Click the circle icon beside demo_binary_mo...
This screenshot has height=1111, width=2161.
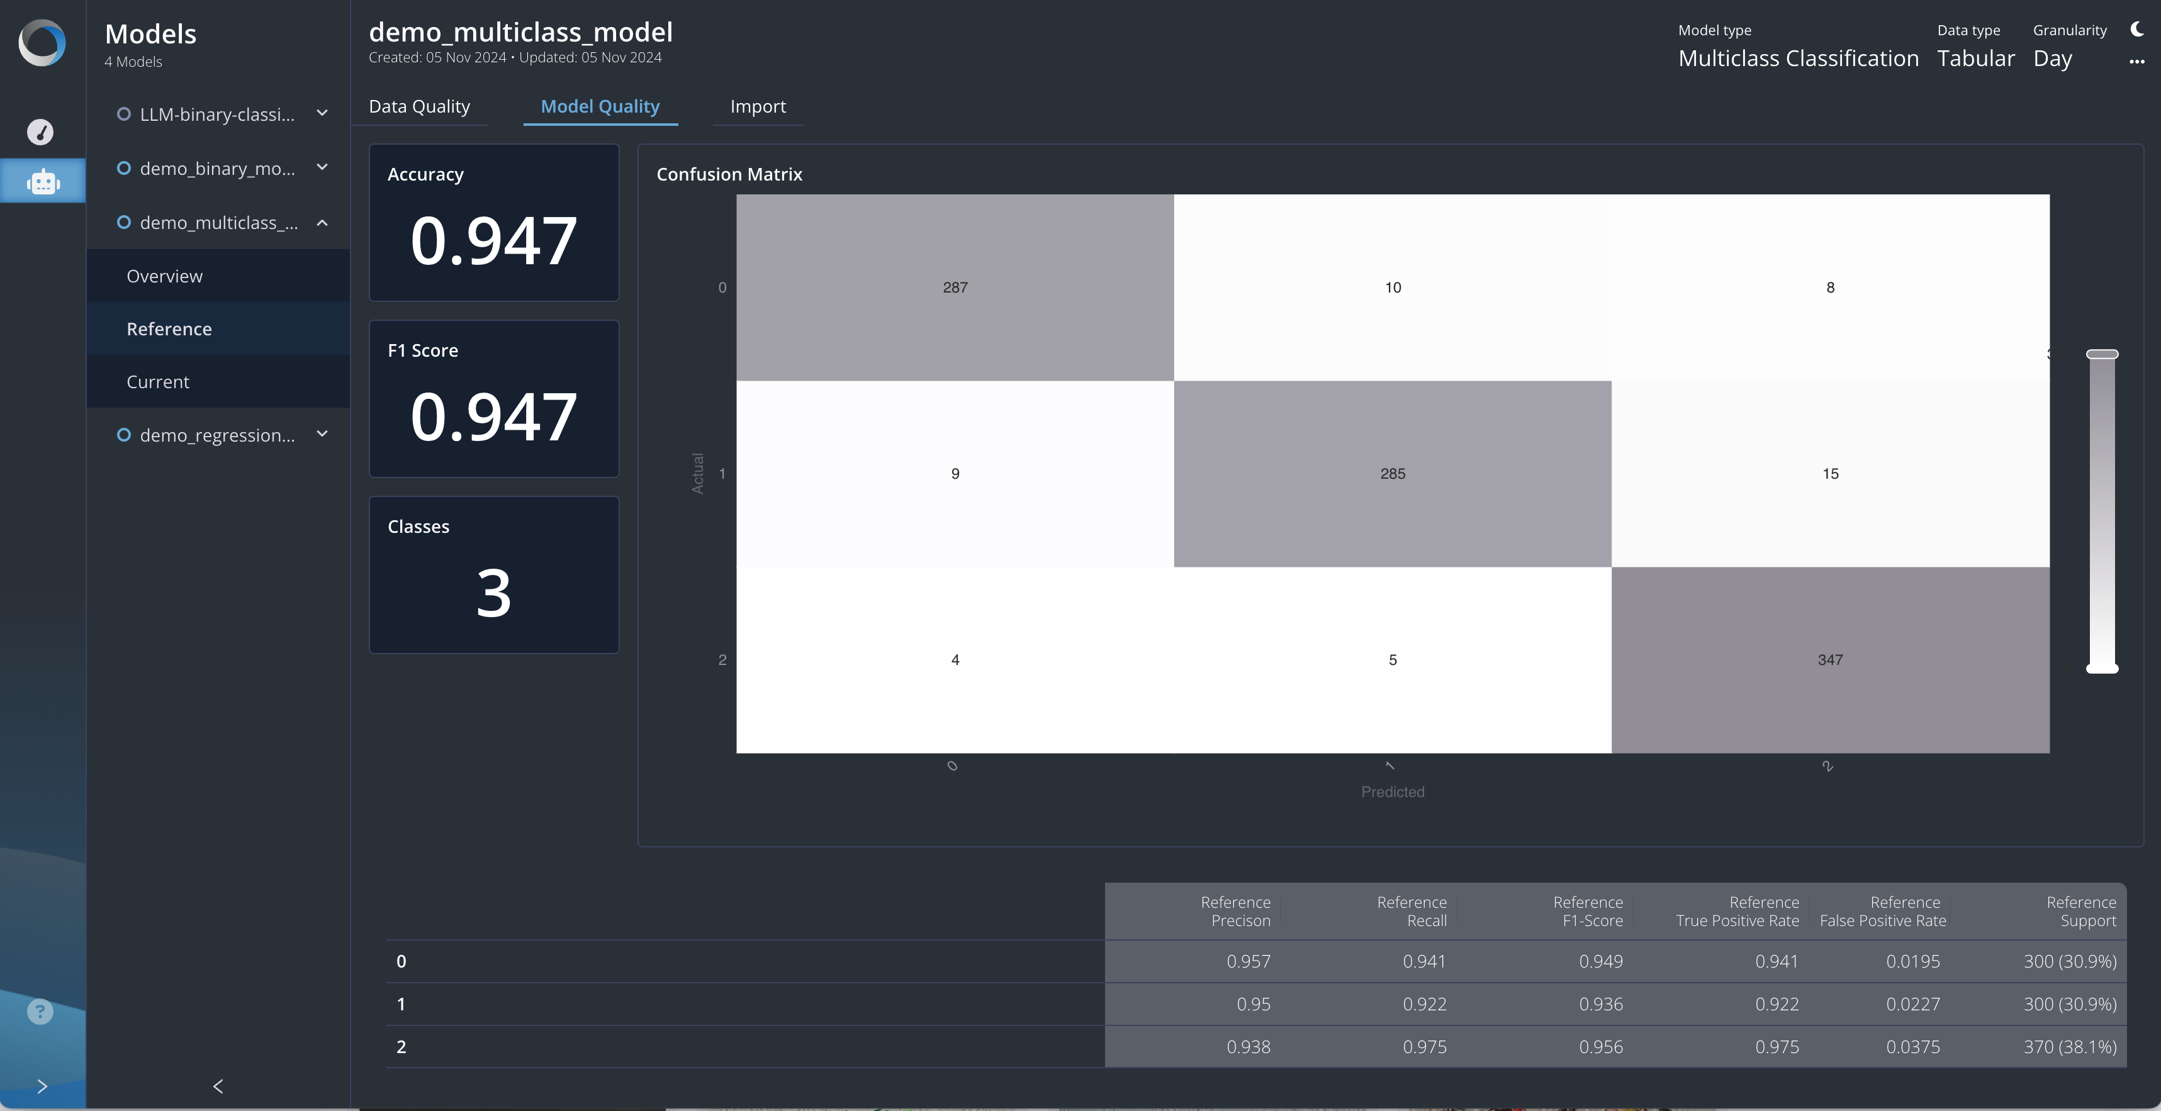pyautogui.click(x=123, y=168)
